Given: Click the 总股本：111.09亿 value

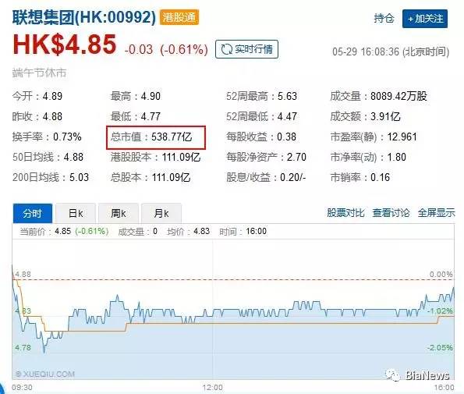Looking at the screenshot, I should tap(151, 178).
